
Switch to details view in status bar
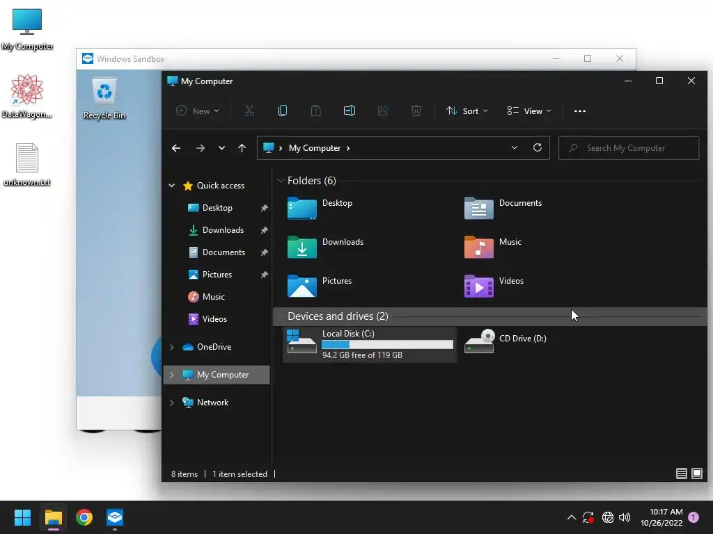[681, 474]
